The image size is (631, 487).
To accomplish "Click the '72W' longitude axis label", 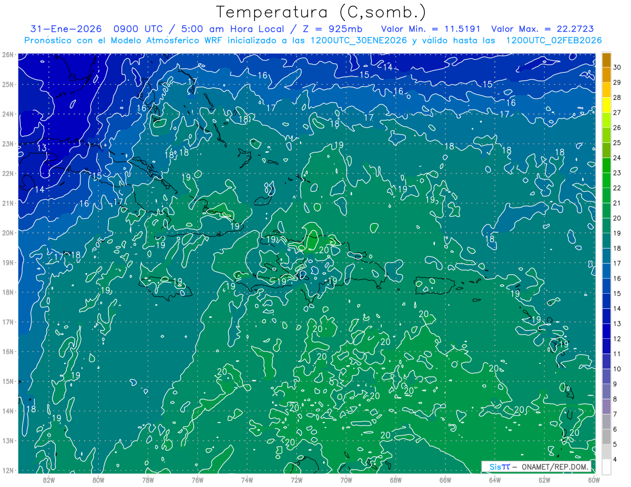I will click(297, 479).
